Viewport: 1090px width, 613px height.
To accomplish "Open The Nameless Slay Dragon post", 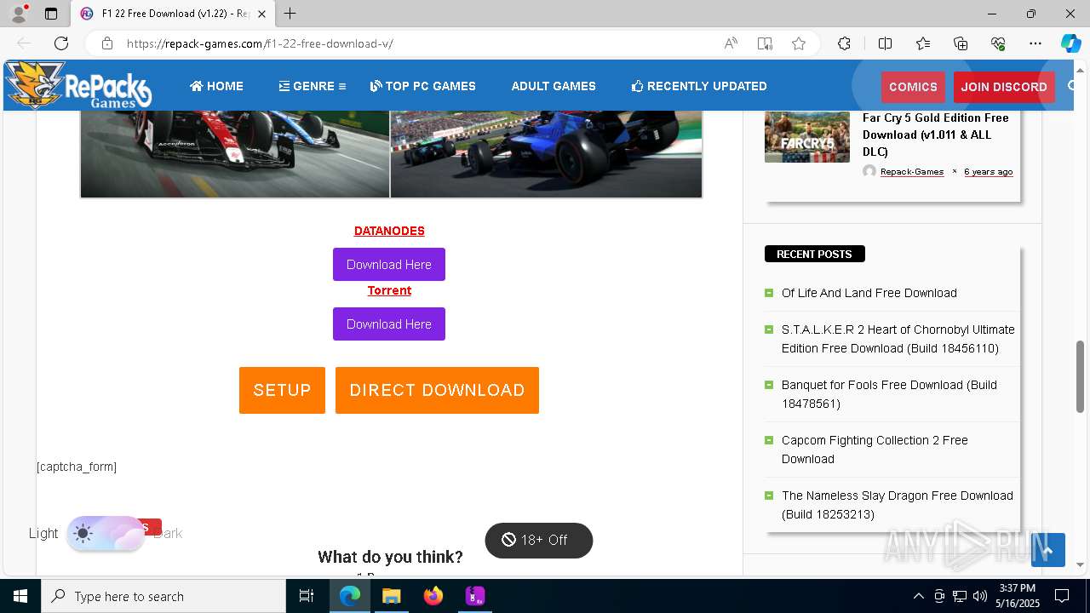I will (x=898, y=505).
